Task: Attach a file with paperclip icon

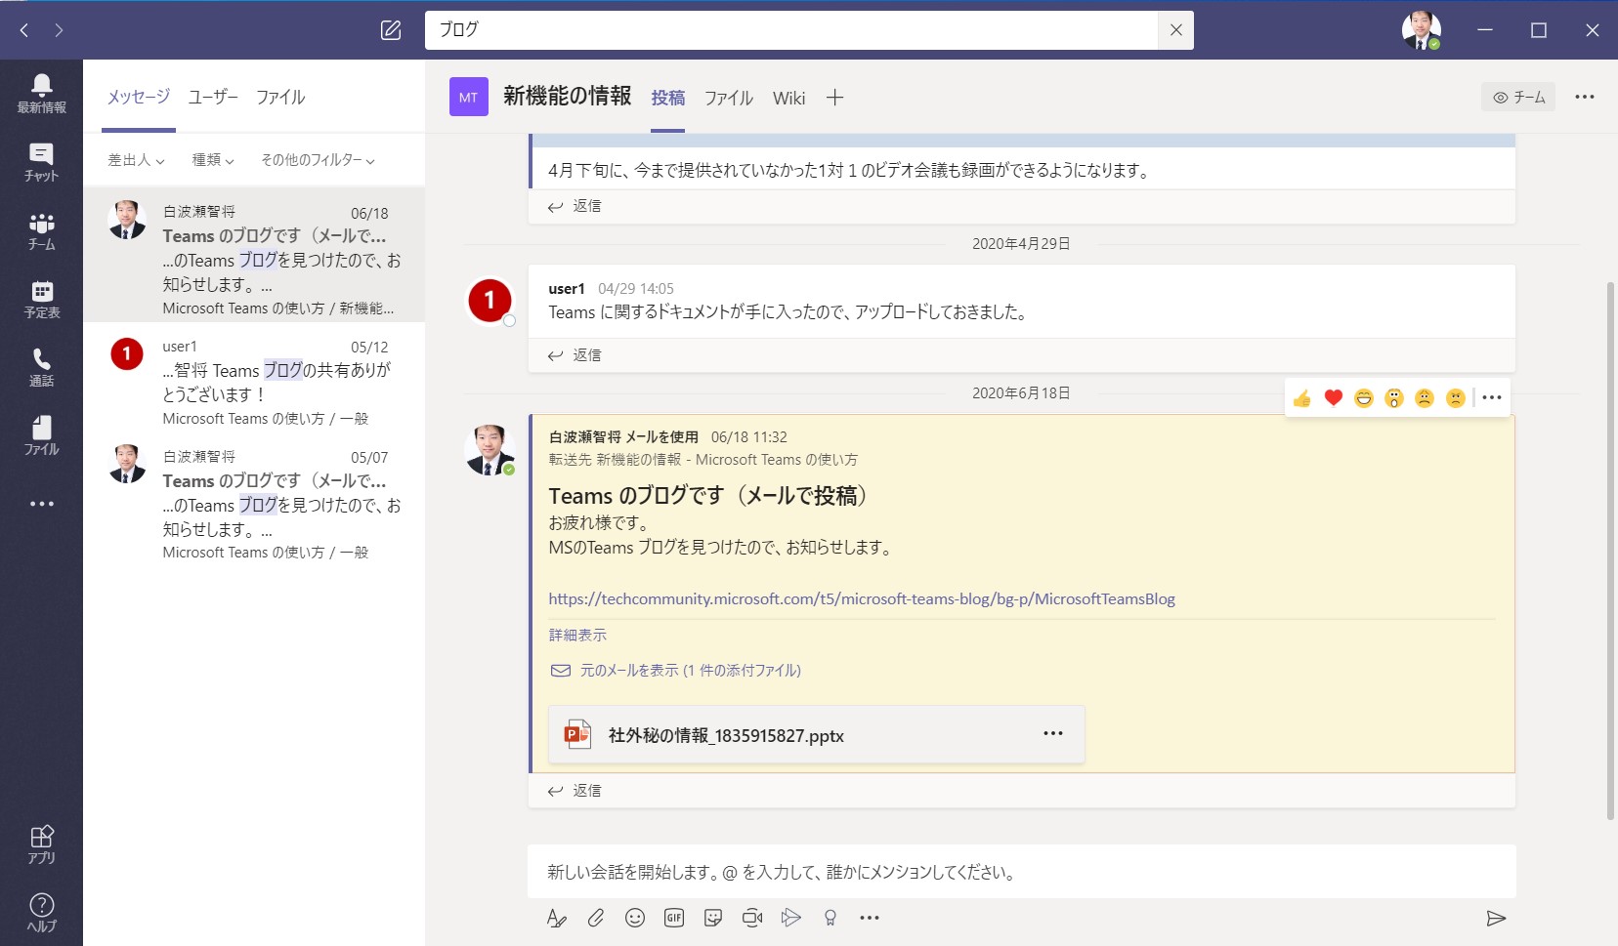Action: click(596, 918)
